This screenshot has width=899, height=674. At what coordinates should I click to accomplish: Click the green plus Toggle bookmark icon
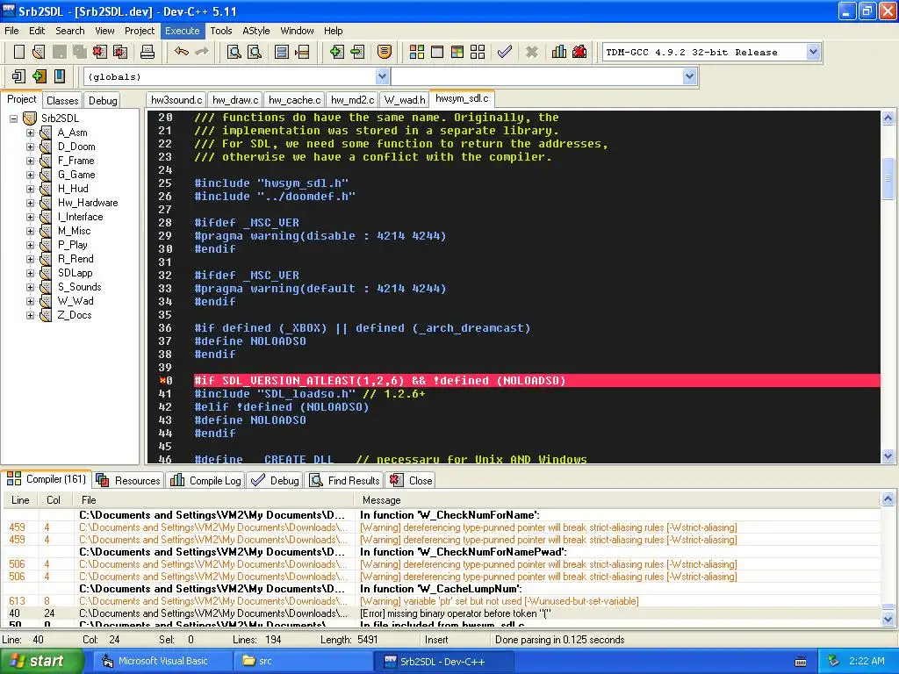click(x=39, y=75)
